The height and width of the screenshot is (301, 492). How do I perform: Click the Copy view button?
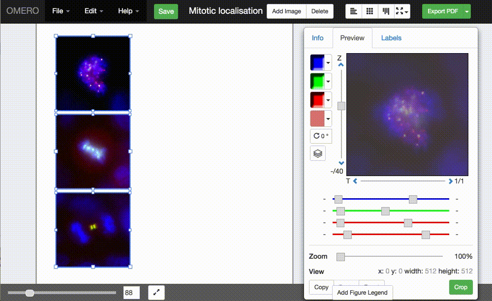321,287
